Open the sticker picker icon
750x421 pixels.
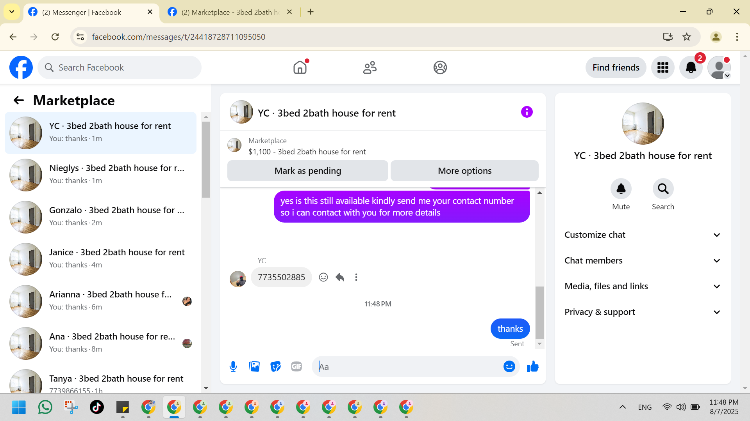pyautogui.click(x=275, y=366)
